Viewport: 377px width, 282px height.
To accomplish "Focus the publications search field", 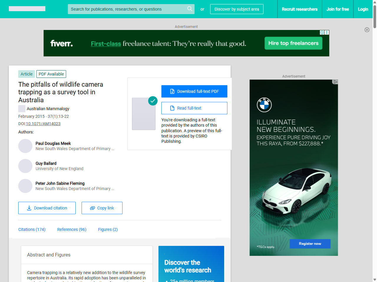I will click(127, 9).
